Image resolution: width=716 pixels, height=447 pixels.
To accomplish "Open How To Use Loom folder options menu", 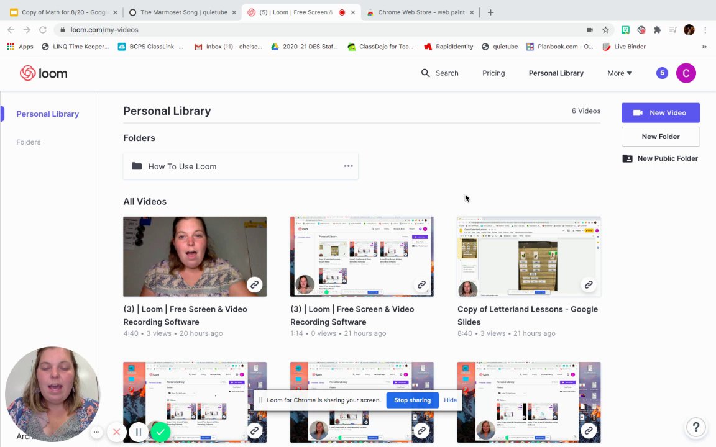I will (349, 166).
